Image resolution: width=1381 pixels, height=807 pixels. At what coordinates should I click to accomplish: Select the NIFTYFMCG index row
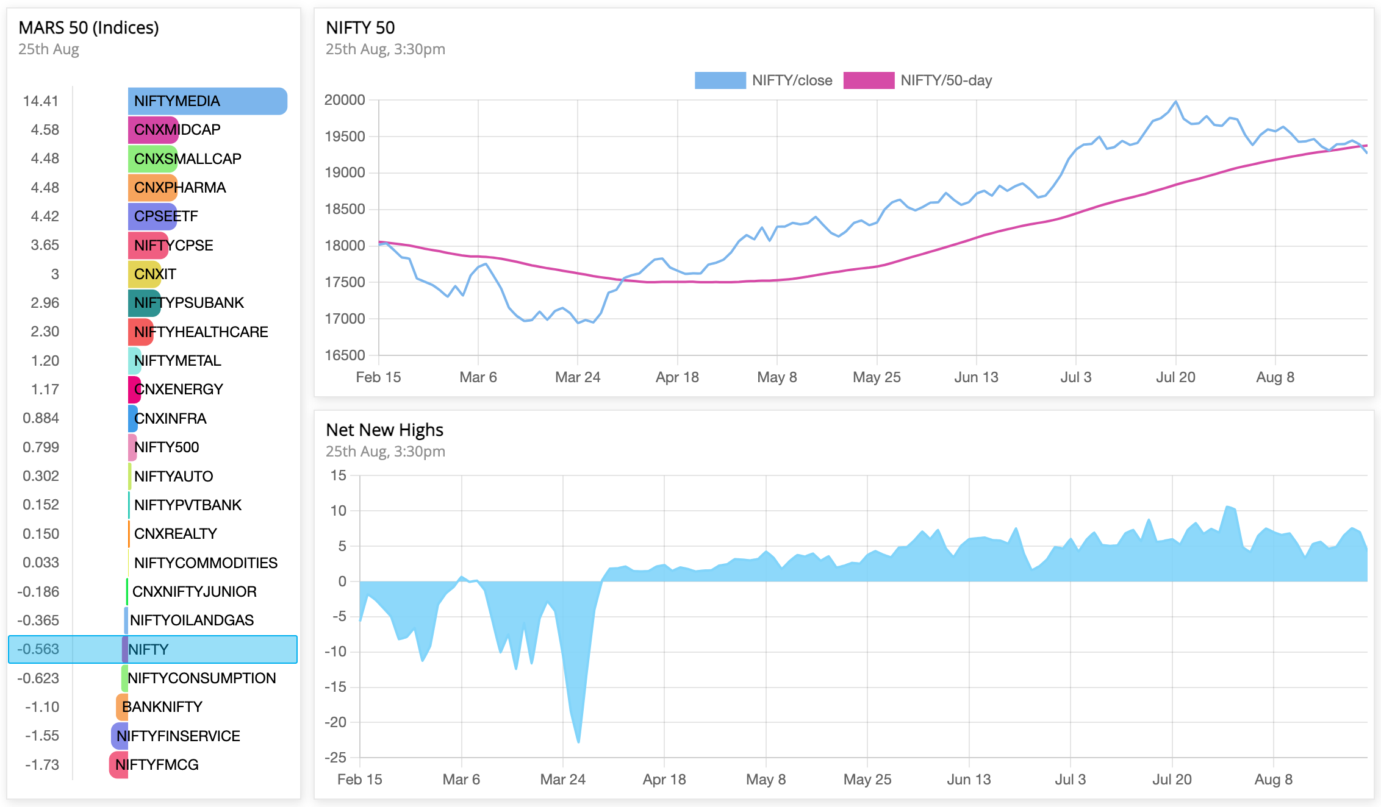click(152, 765)
